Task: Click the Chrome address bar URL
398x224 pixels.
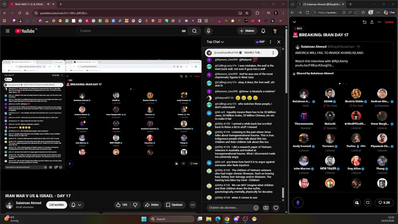Action: coord(63,13)
